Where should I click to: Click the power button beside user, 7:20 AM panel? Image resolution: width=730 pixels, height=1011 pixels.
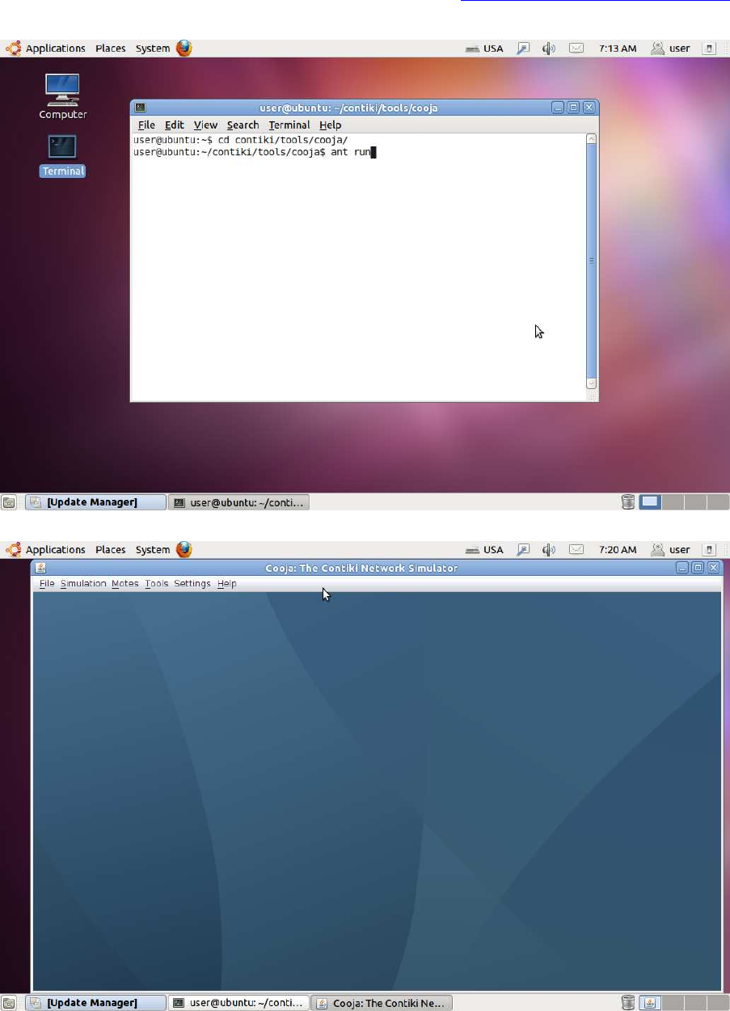point(710,550)
